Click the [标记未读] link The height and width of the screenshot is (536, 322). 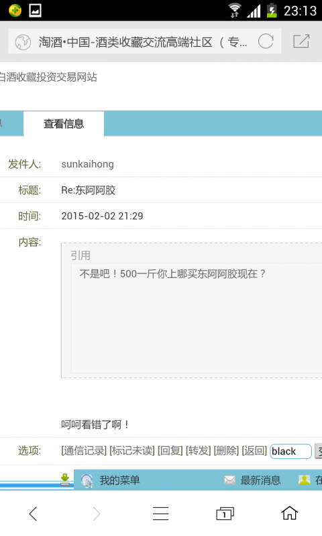[x=132, y=450]
